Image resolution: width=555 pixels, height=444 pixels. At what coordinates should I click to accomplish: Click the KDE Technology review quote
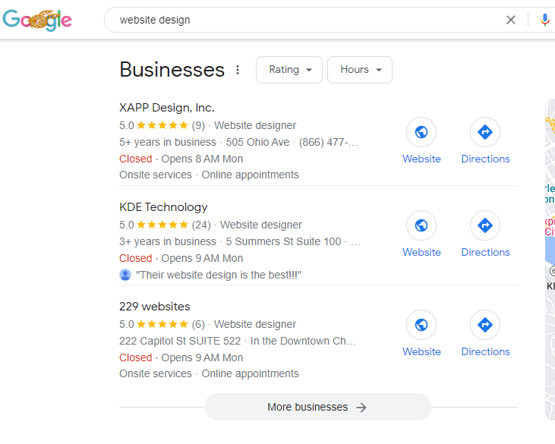click(219, 275)
